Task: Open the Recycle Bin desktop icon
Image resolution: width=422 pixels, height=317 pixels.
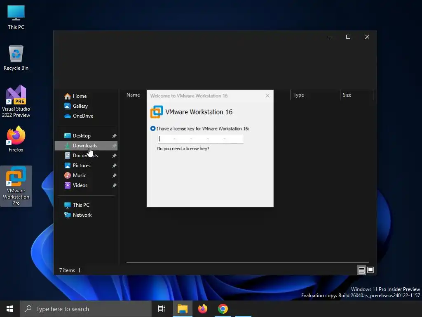Action: point(16,58)
